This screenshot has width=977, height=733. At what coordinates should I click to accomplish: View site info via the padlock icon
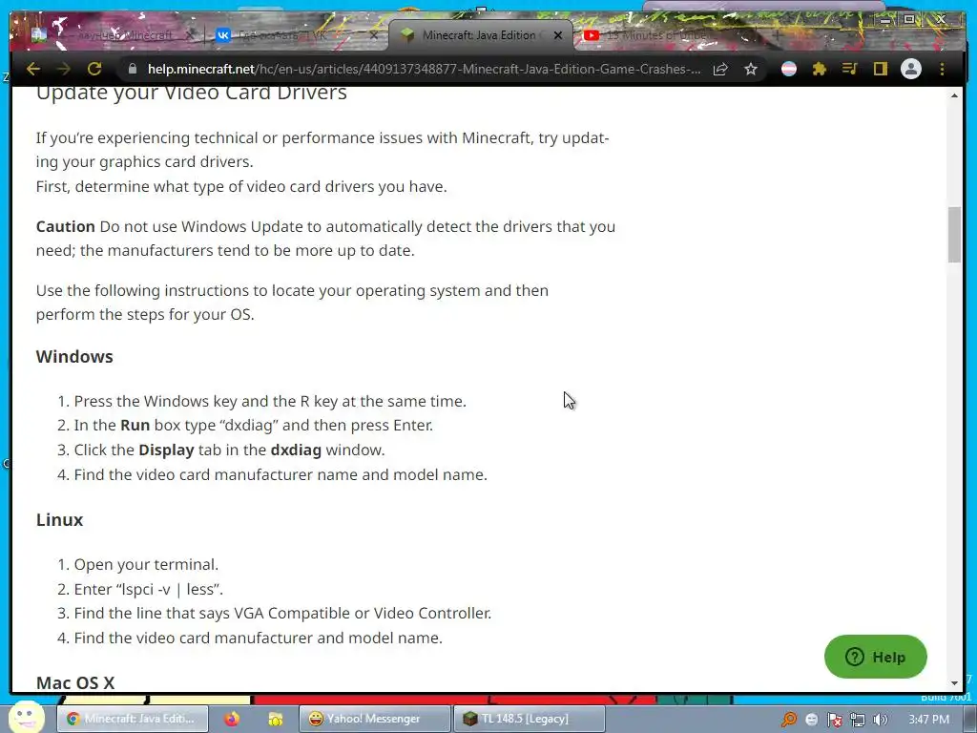coord(132,69)
